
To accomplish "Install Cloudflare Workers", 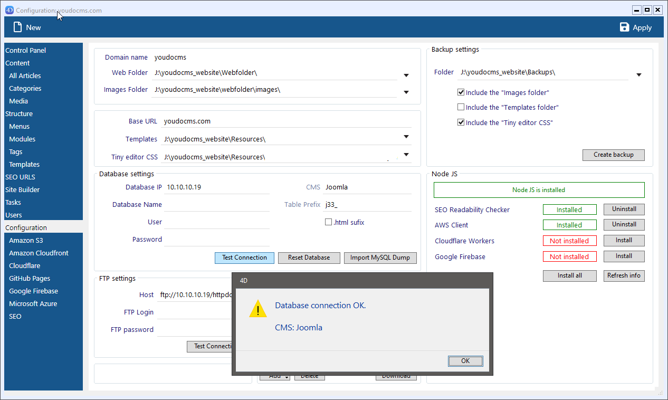I will 624,241.
